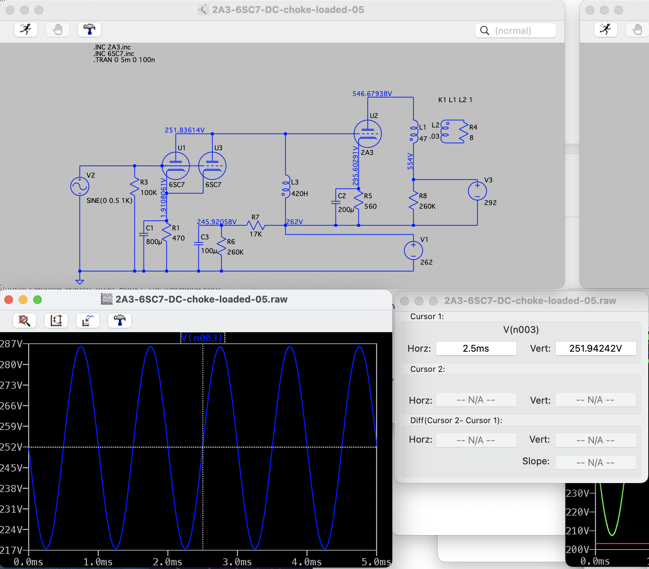
Task: Click the Run simulation icon in schematic window
Action: (x=26, y=30)
